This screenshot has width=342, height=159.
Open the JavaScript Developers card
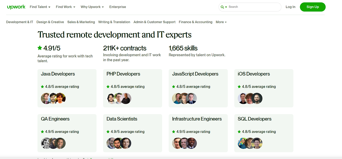[195, 74]
